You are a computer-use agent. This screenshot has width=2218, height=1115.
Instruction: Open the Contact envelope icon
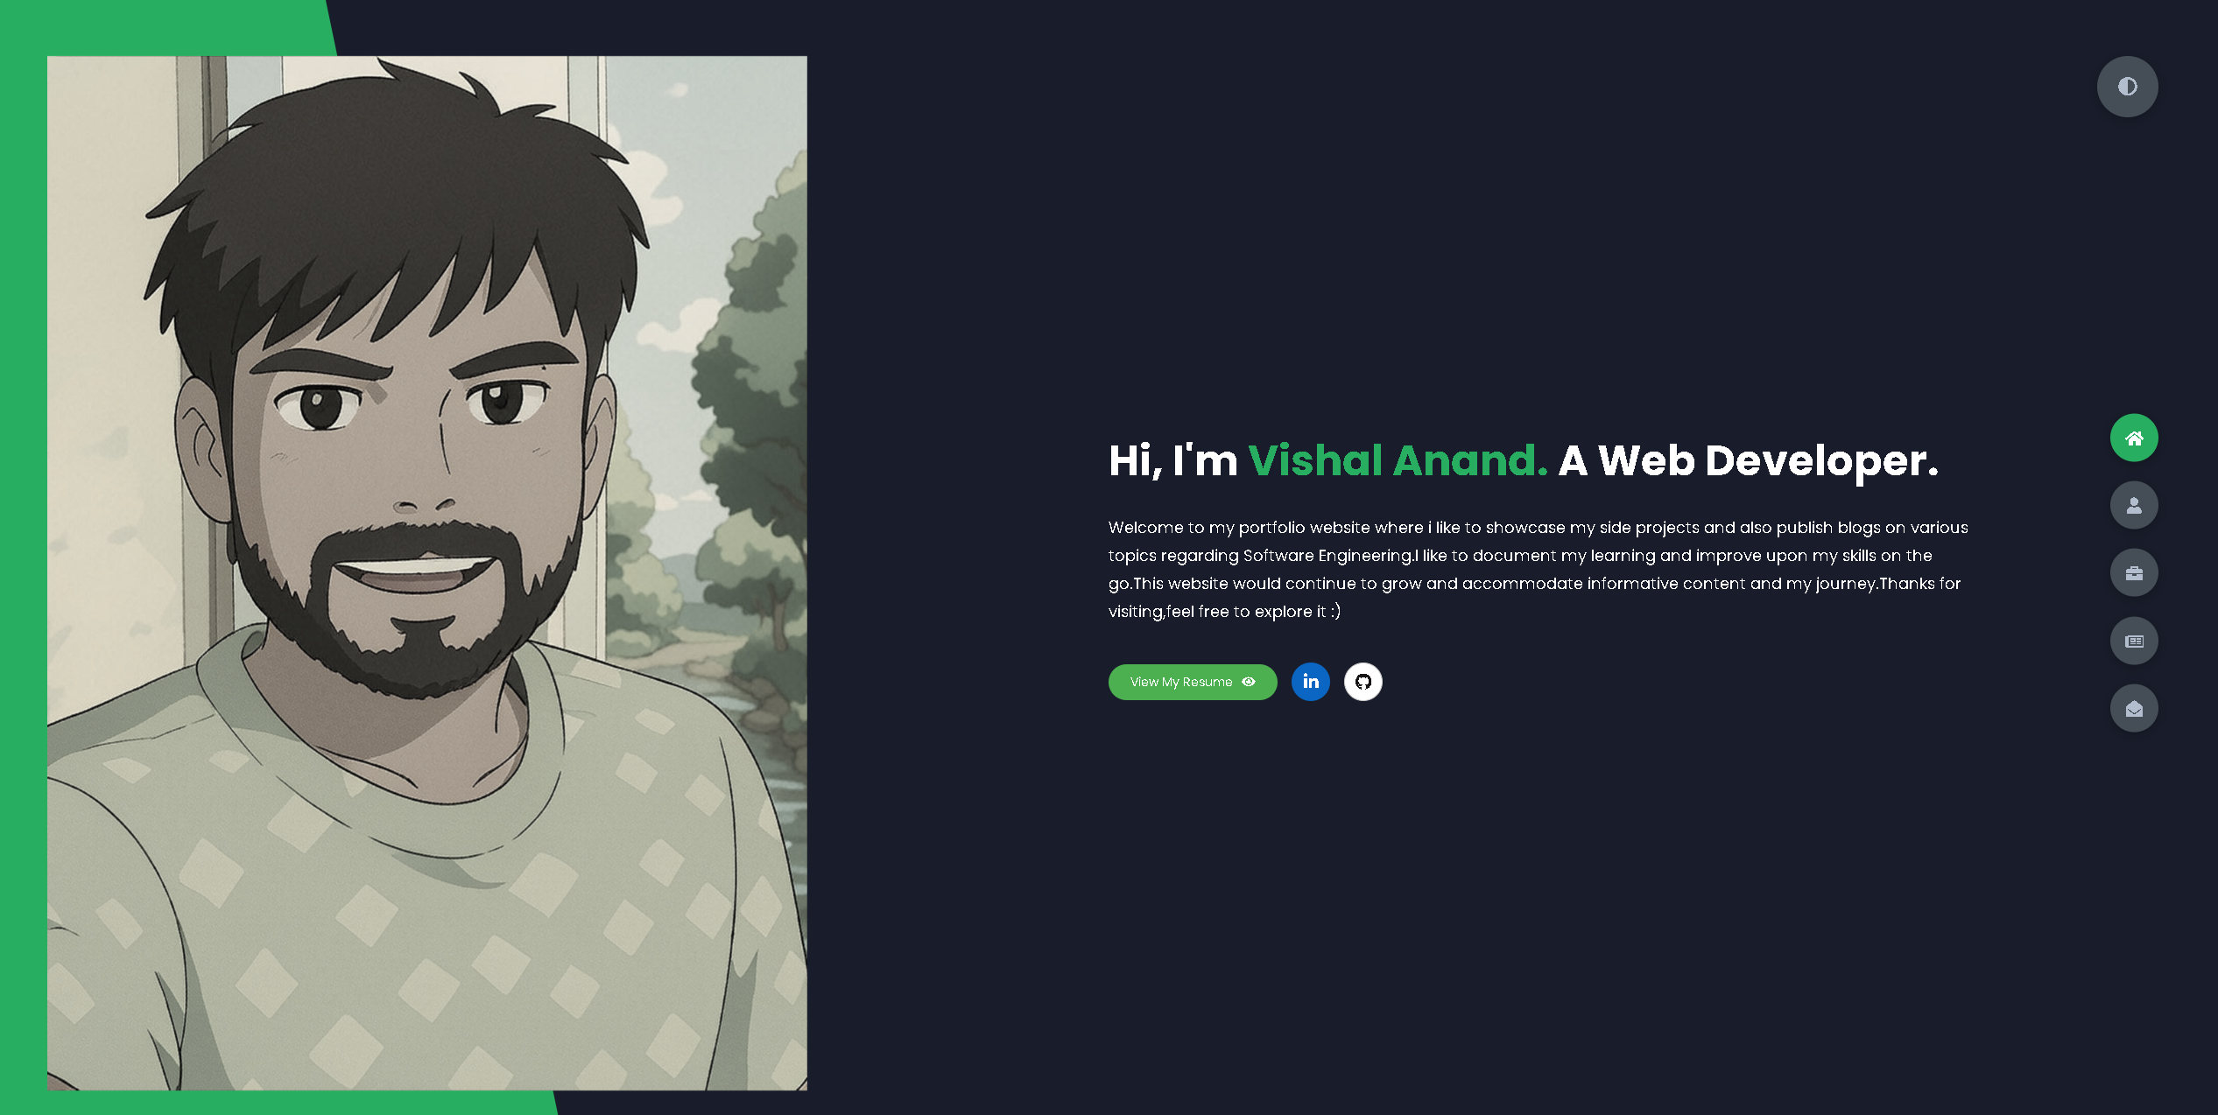click(x=2134, y=708)
